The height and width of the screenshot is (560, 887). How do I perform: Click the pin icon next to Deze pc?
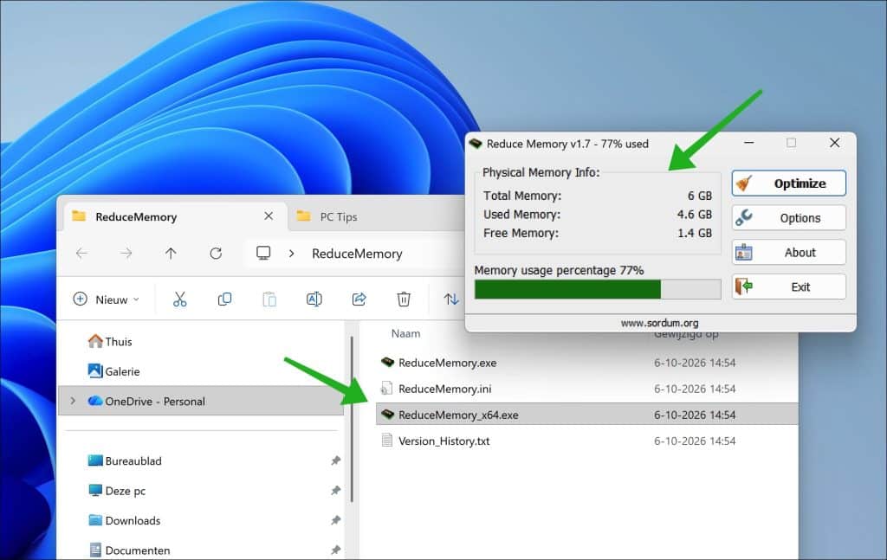coord(335,491)
